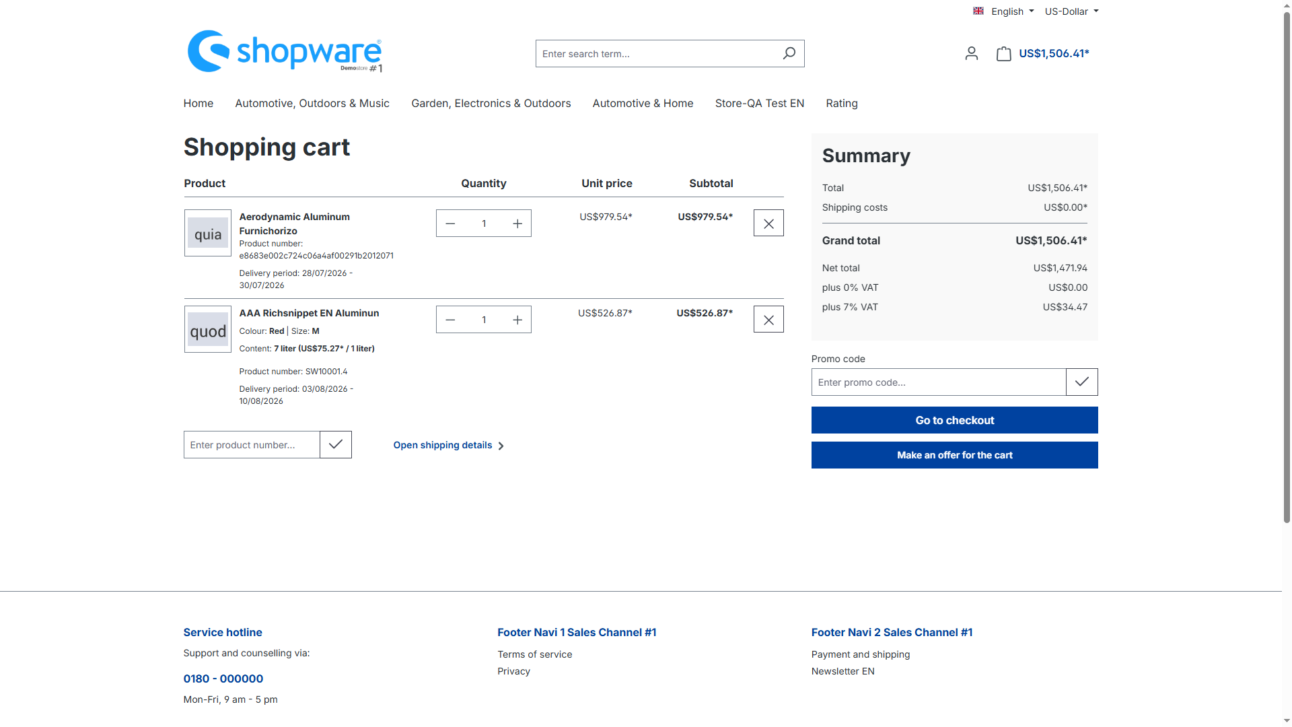Open Privacy footer link
1292x727 pixels.
[514, 671]
